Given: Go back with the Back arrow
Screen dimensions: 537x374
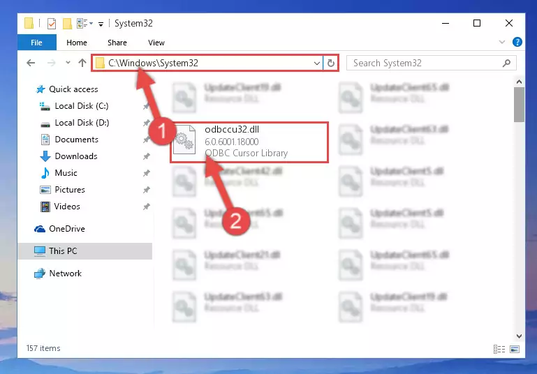Looking at the screenshot, I should pos(31,63).
